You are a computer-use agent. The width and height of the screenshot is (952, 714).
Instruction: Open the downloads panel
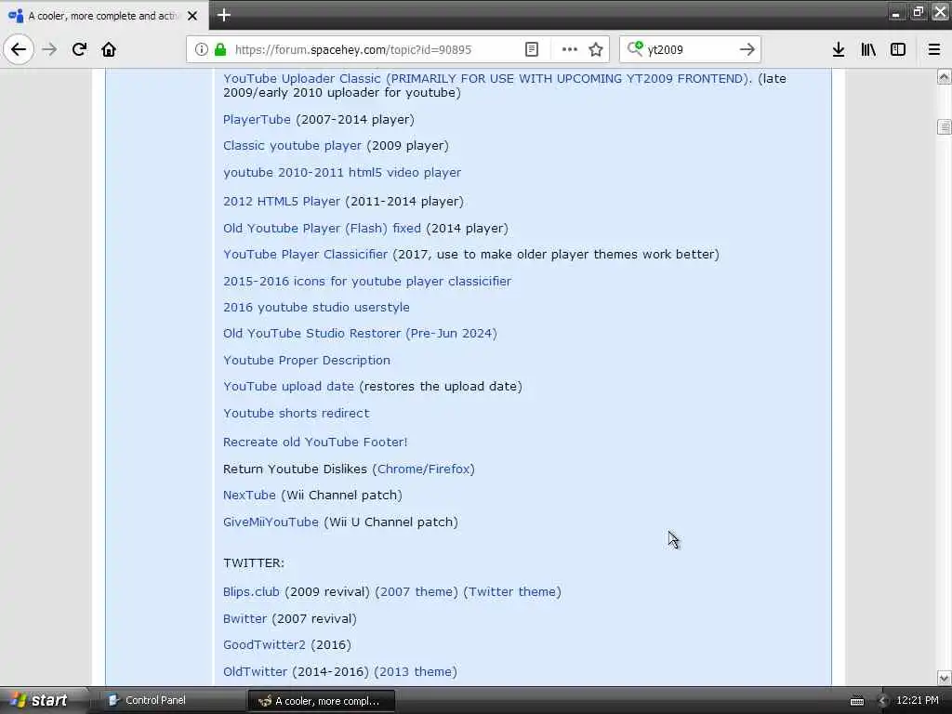[x=839, y=49]
